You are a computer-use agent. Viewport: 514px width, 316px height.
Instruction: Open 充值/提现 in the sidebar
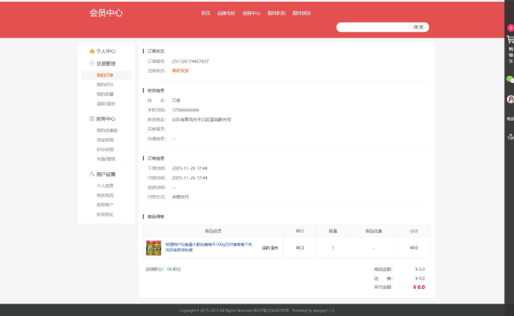[106, 159]
